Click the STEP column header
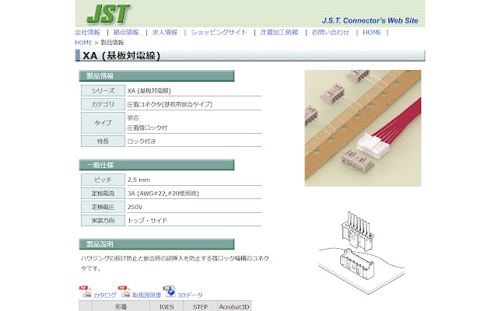The image size is (498, 311). 200,306
